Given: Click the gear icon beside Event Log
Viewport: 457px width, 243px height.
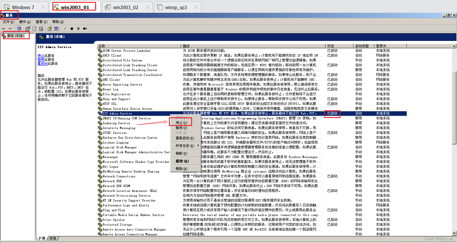Looking at the screenshot, I should click(100, 89).
